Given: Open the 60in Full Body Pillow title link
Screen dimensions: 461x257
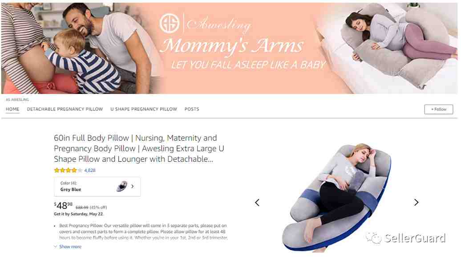Looking at the screenshot, I should click(139, 148).
